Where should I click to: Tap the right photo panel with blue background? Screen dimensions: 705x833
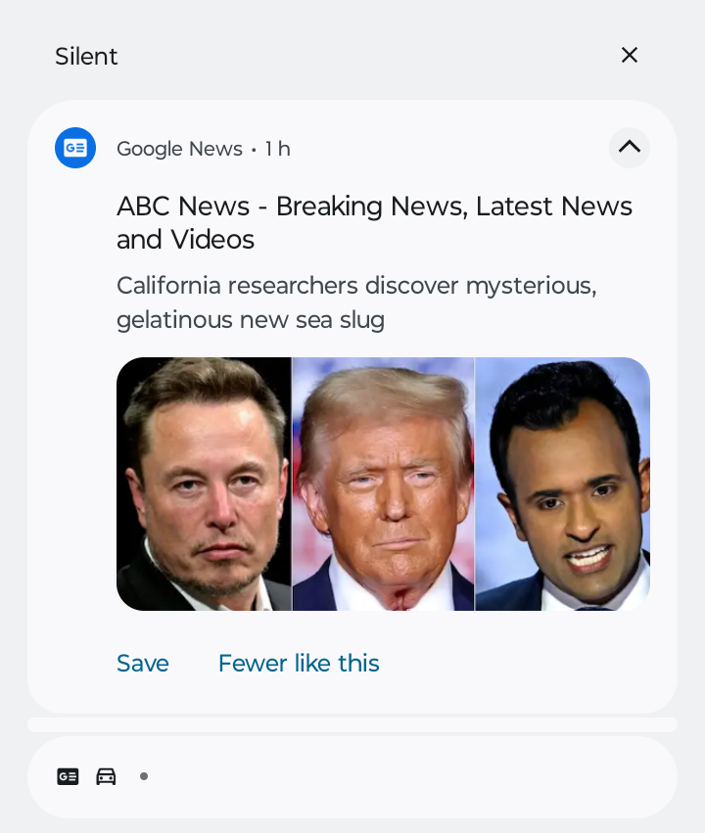click(x=563, y=484)
